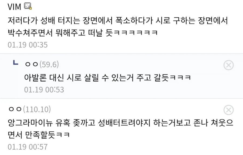
Task: Click the IP label (59.6)
Action: pyautogui.click(x=49, y=64)
